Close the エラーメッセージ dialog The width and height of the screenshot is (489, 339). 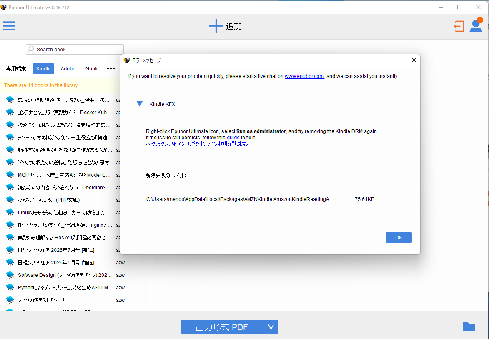click(x=414, y=60)
